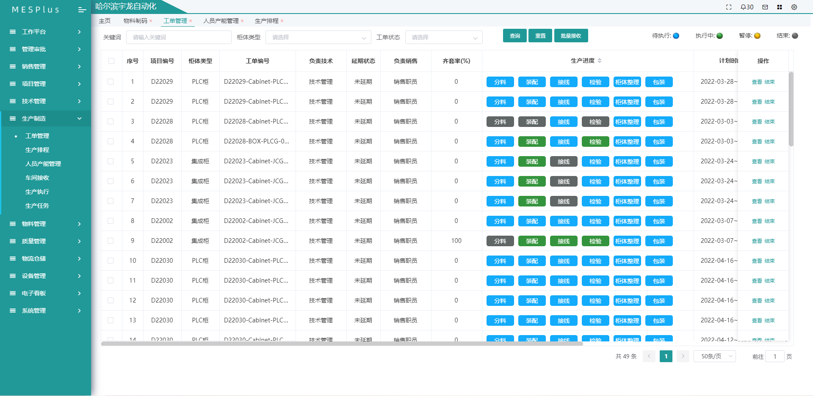Click the 电子看板 sidebar menu icon
Screen dimensions: 813x396
pyautogui.click(x=13, y=293)
